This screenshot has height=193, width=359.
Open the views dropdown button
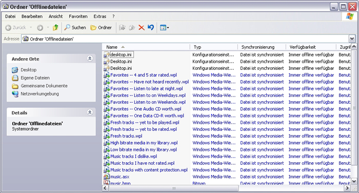click(x=165, y=28)
